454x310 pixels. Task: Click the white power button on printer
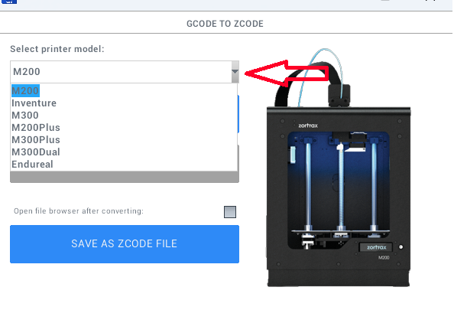[x=401, y=247]
